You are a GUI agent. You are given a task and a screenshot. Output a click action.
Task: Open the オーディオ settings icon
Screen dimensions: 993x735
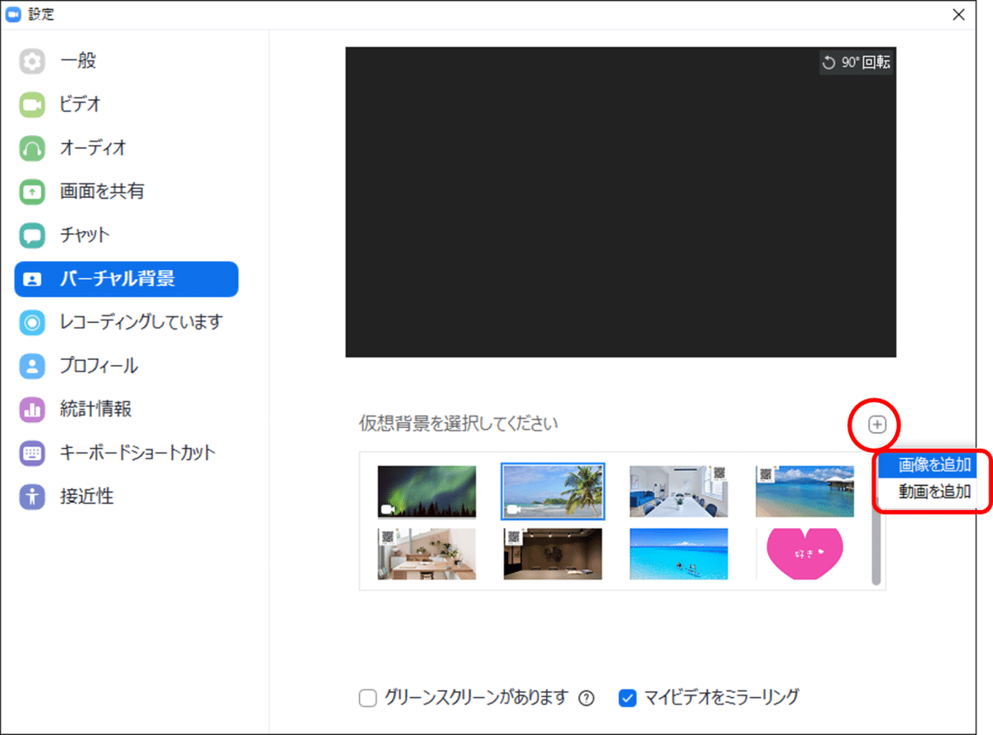[31, 148]
